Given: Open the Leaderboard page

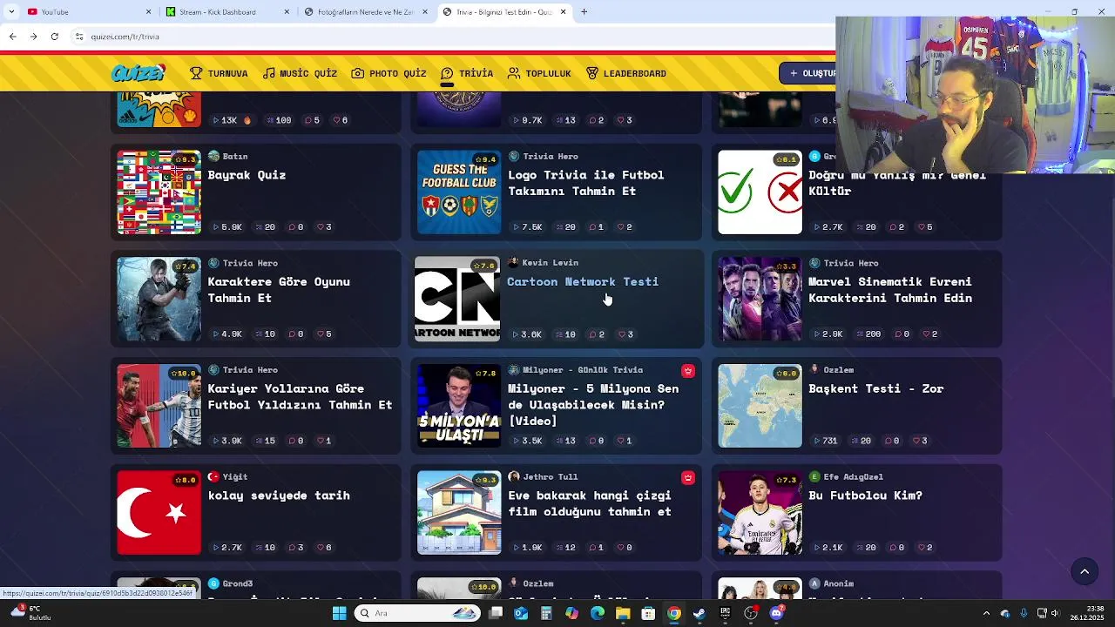Looking at the screenshot, I should pos(626,73).
